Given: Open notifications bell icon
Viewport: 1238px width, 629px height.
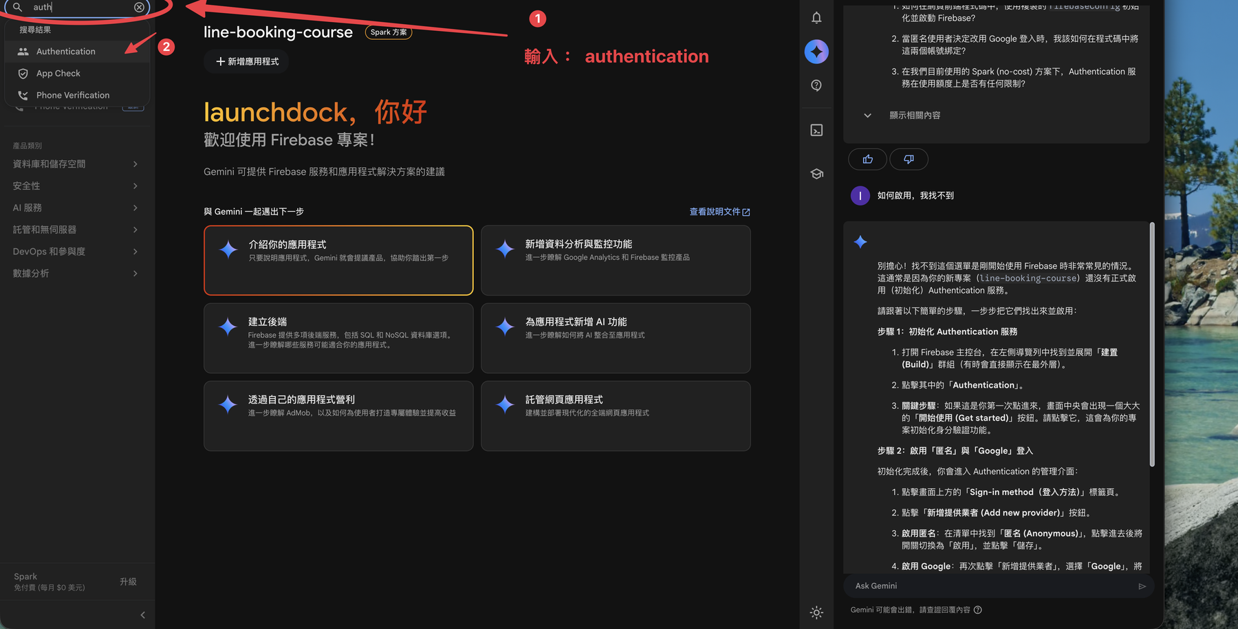Looking at the screenshot, I should [816, 18].
